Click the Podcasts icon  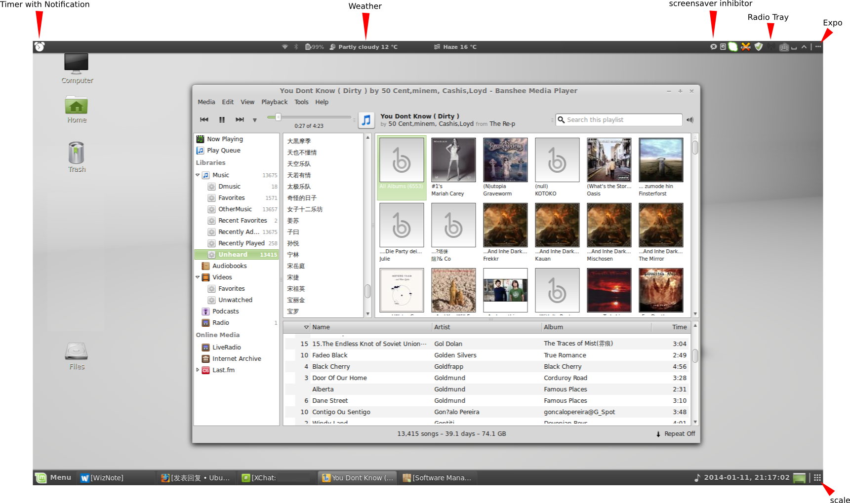tap(206, 311)
